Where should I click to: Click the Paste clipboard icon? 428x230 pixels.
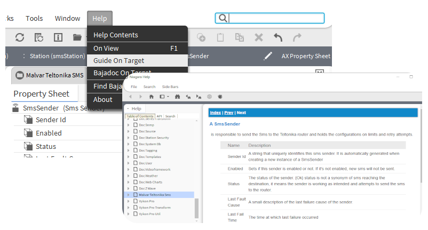click(x=220, y=37)
